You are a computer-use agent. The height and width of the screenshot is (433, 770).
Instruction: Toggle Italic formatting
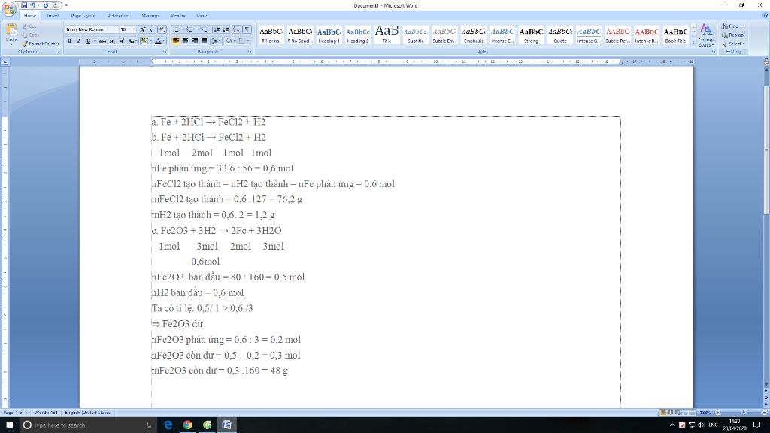(x=78, y=41)
